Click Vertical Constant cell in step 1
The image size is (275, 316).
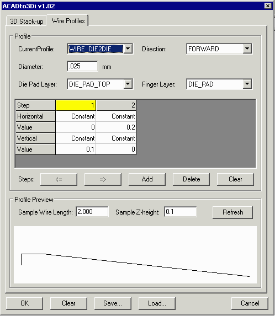pos(76,138)
